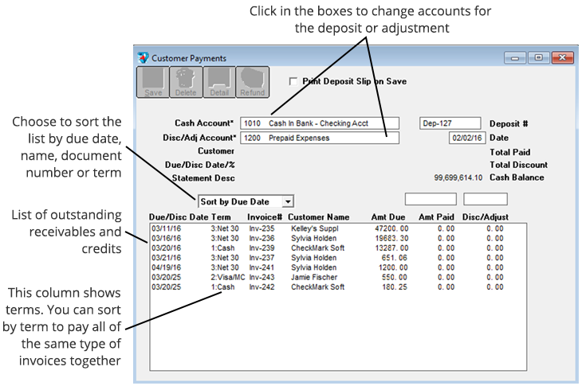
Task: Click the Save toolbar icon
Action: [153, 82]
